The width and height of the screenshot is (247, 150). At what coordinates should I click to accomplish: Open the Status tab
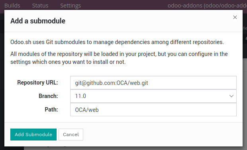pyautogui.click(x=40, y=6)
